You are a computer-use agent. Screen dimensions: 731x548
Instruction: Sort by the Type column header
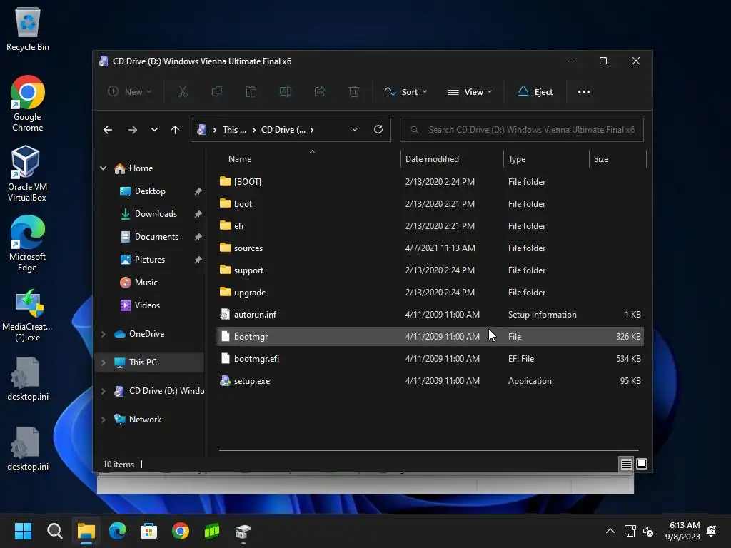coord(517,159)
